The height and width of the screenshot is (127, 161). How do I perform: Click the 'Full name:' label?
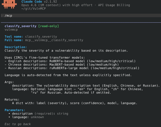pos(14,40)
